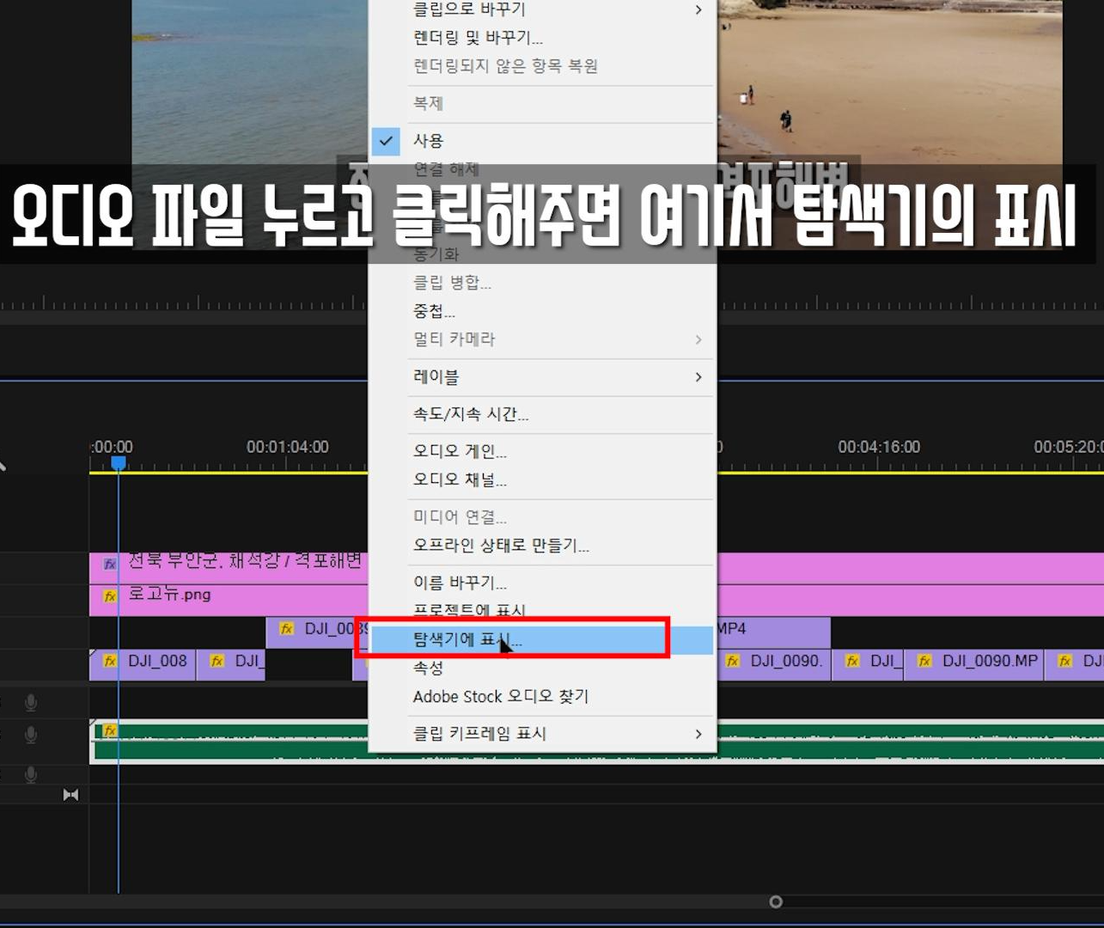The image size is (1104, 928).
Task: Click fx badge on DJI_0090.MP clip
Action: coord(924,661)
